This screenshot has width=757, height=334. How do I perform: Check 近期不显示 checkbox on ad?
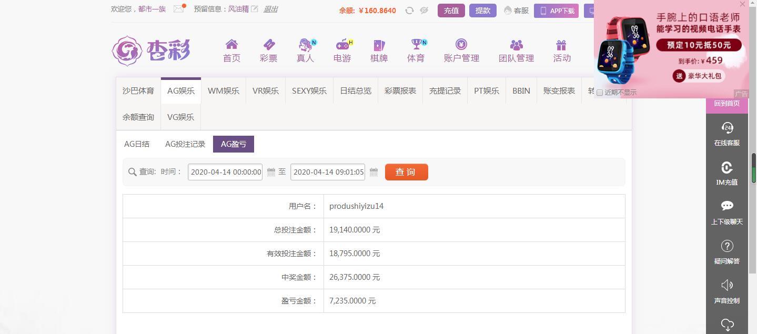coord(599,93)
